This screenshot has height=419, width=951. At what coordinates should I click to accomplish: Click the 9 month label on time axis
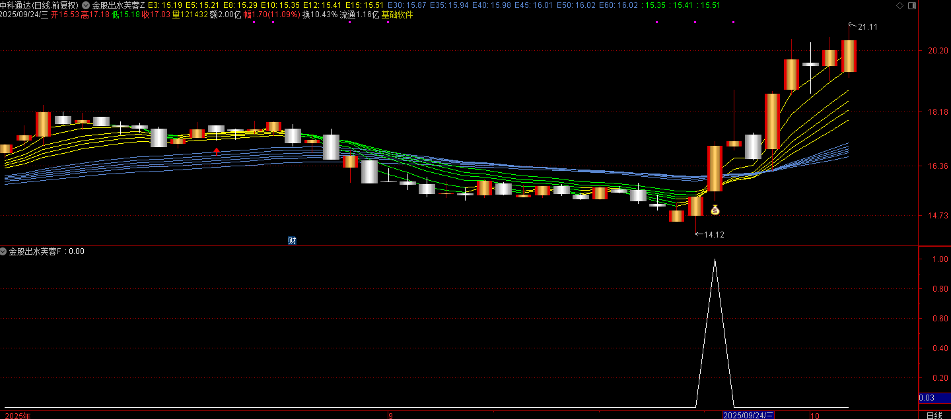390,415
